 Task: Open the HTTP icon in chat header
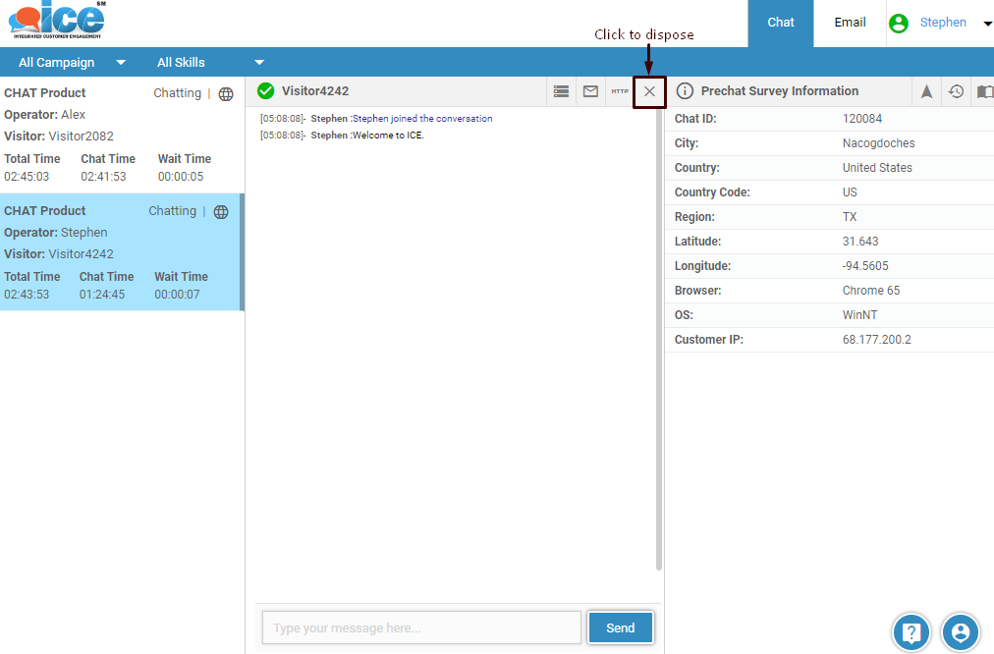[x=620, y=91]
